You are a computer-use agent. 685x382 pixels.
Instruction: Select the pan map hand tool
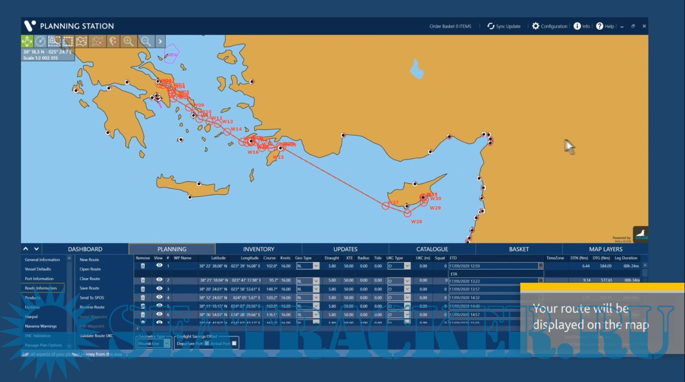pyautogui.click(x=27, y=41)
